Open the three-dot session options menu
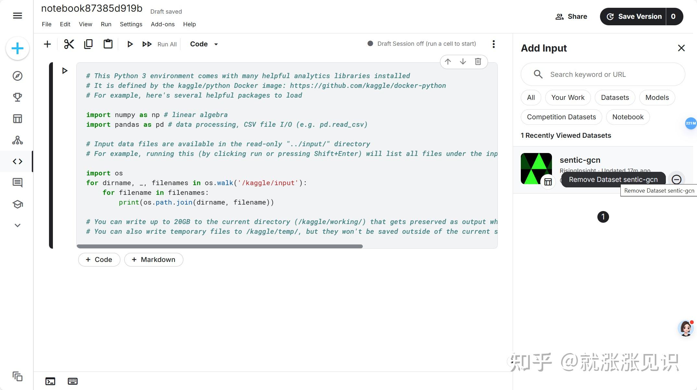Viewport: 697px width, 390px height. click(x=494, y=44)
